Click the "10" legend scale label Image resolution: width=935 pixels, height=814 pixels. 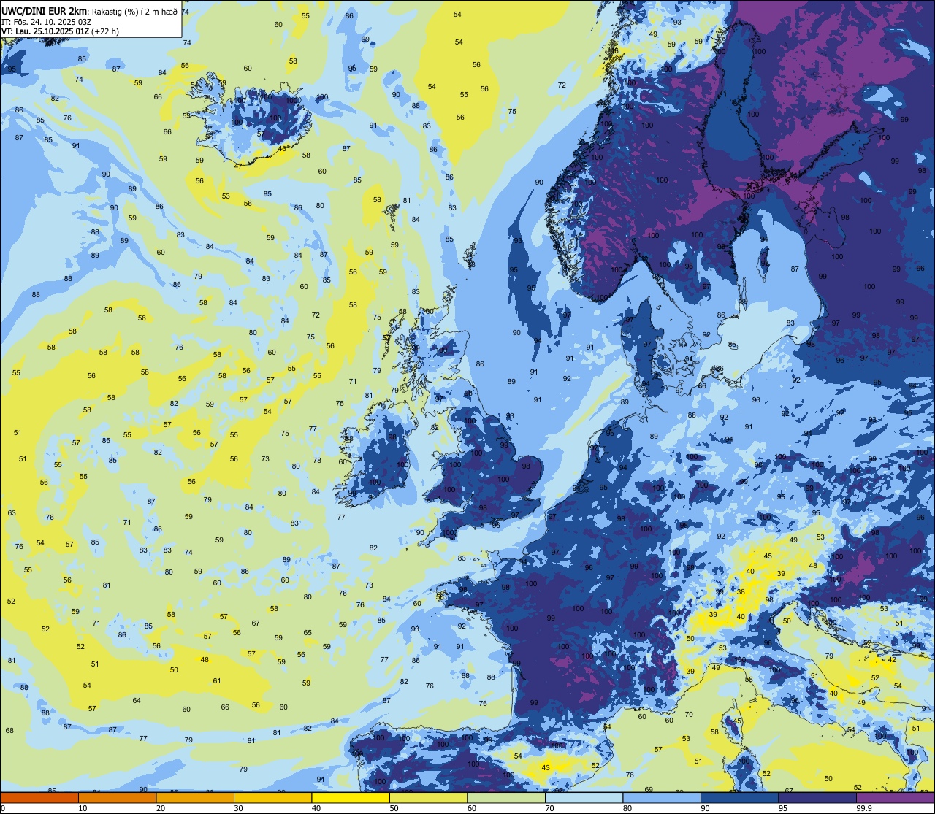pyautogui.click(x=83, y=808)
